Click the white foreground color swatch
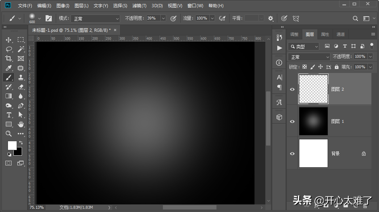This screenshot has height=212, width=379. [12, 145]
